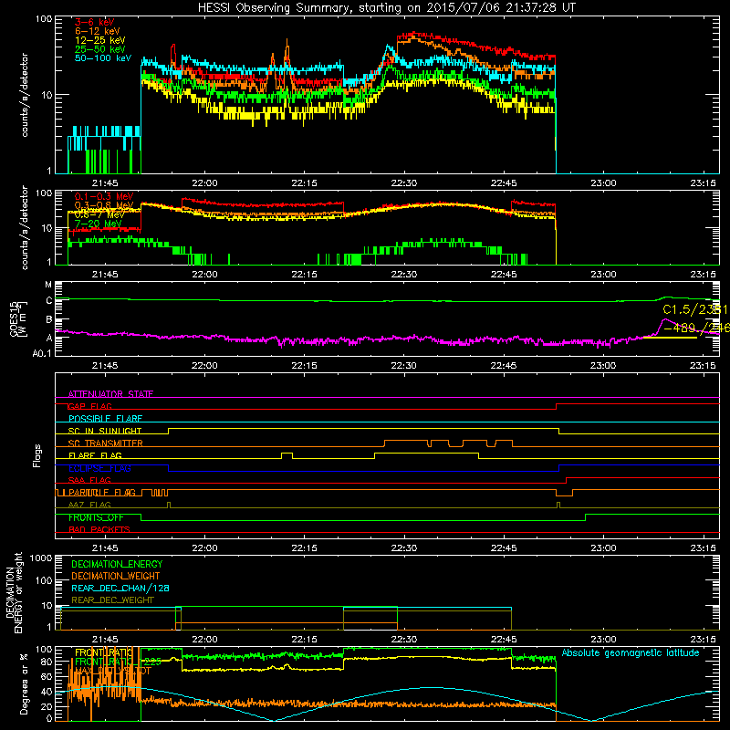
Task: Select the POSSIBLE_FLARE flag label
Action: [x=105, y=419]
